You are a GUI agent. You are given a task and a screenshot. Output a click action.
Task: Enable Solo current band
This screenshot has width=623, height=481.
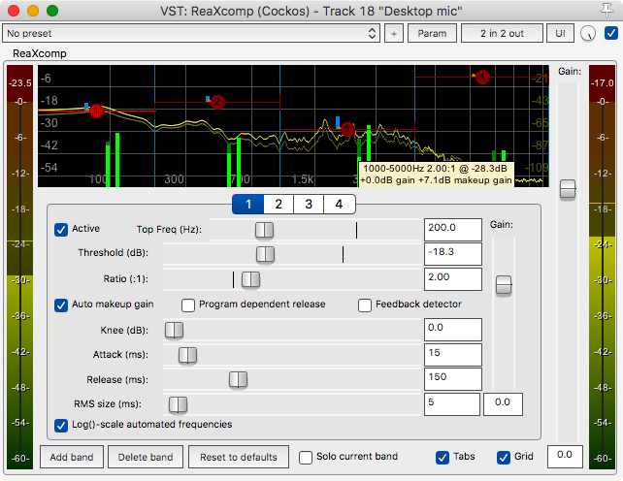click(x=306, y=457)
